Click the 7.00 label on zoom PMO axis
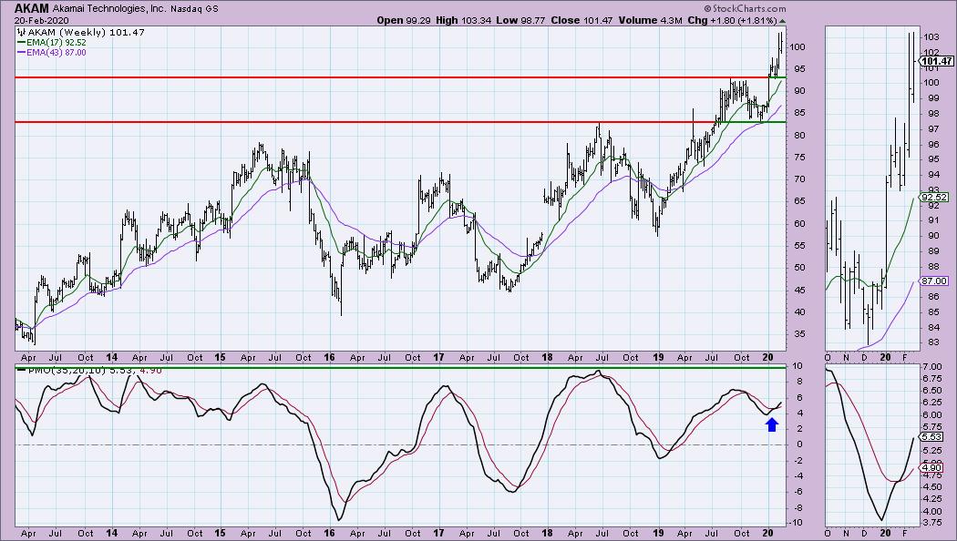 932,366
